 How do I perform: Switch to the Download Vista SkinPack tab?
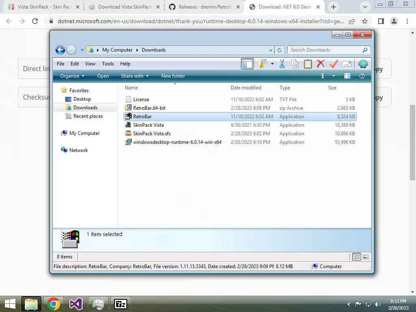124,7
